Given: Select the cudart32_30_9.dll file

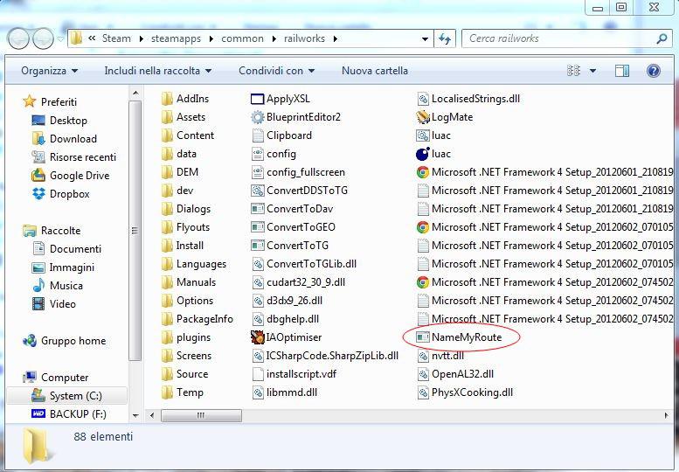Looking at the screenshot, I should [x=298, y=282].
